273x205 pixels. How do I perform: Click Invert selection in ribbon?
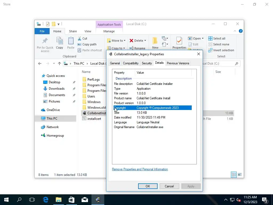pos(221,50)
